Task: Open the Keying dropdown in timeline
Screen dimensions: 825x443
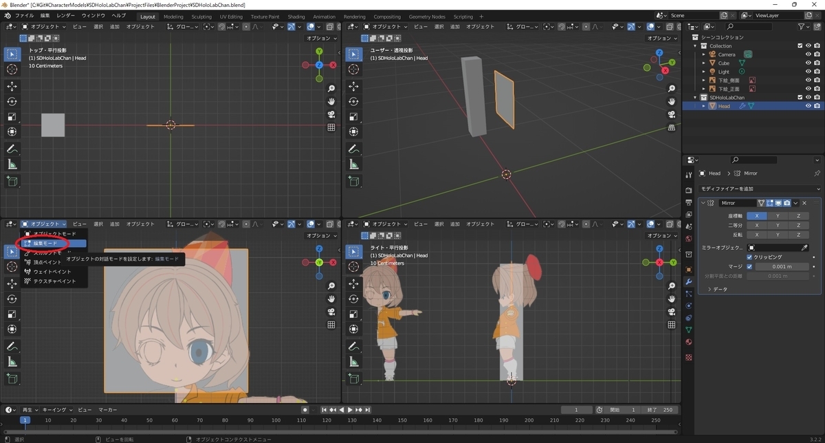Action: click(x=57, y=410)
